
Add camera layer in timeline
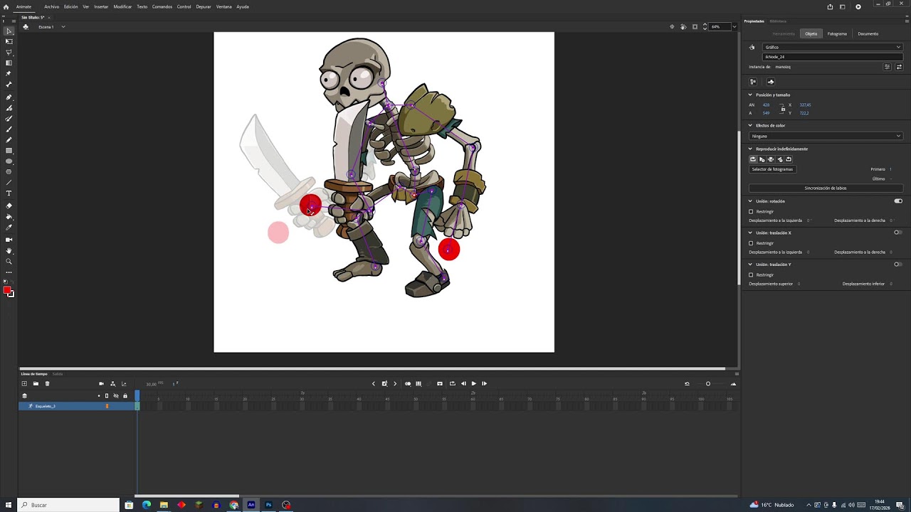click(101, 384)
